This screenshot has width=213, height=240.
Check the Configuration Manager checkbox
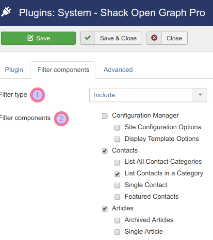[105, 116]
